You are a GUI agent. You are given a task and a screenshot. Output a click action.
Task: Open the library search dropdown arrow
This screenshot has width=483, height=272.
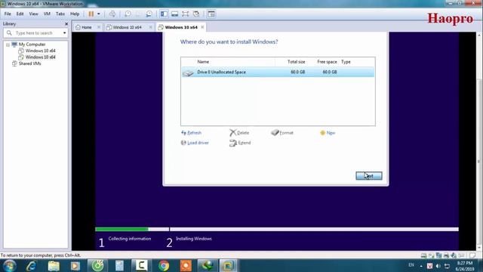tap(64, 33)
